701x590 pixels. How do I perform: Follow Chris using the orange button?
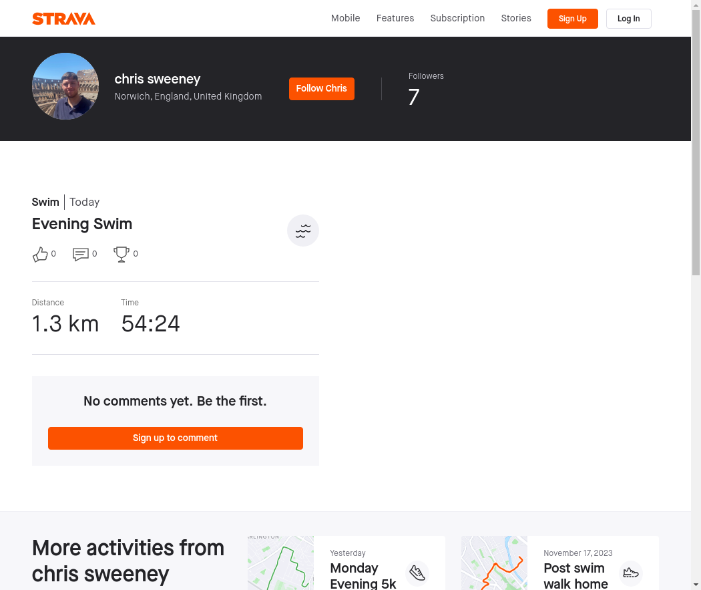tap(321, 89)
